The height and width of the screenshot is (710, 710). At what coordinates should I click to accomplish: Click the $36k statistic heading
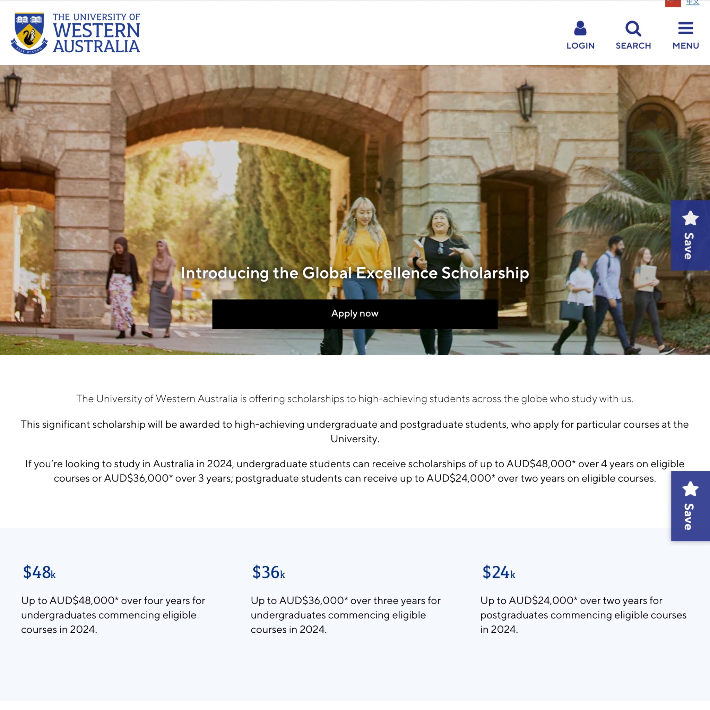pyautogui.click(x=269, y=572)
